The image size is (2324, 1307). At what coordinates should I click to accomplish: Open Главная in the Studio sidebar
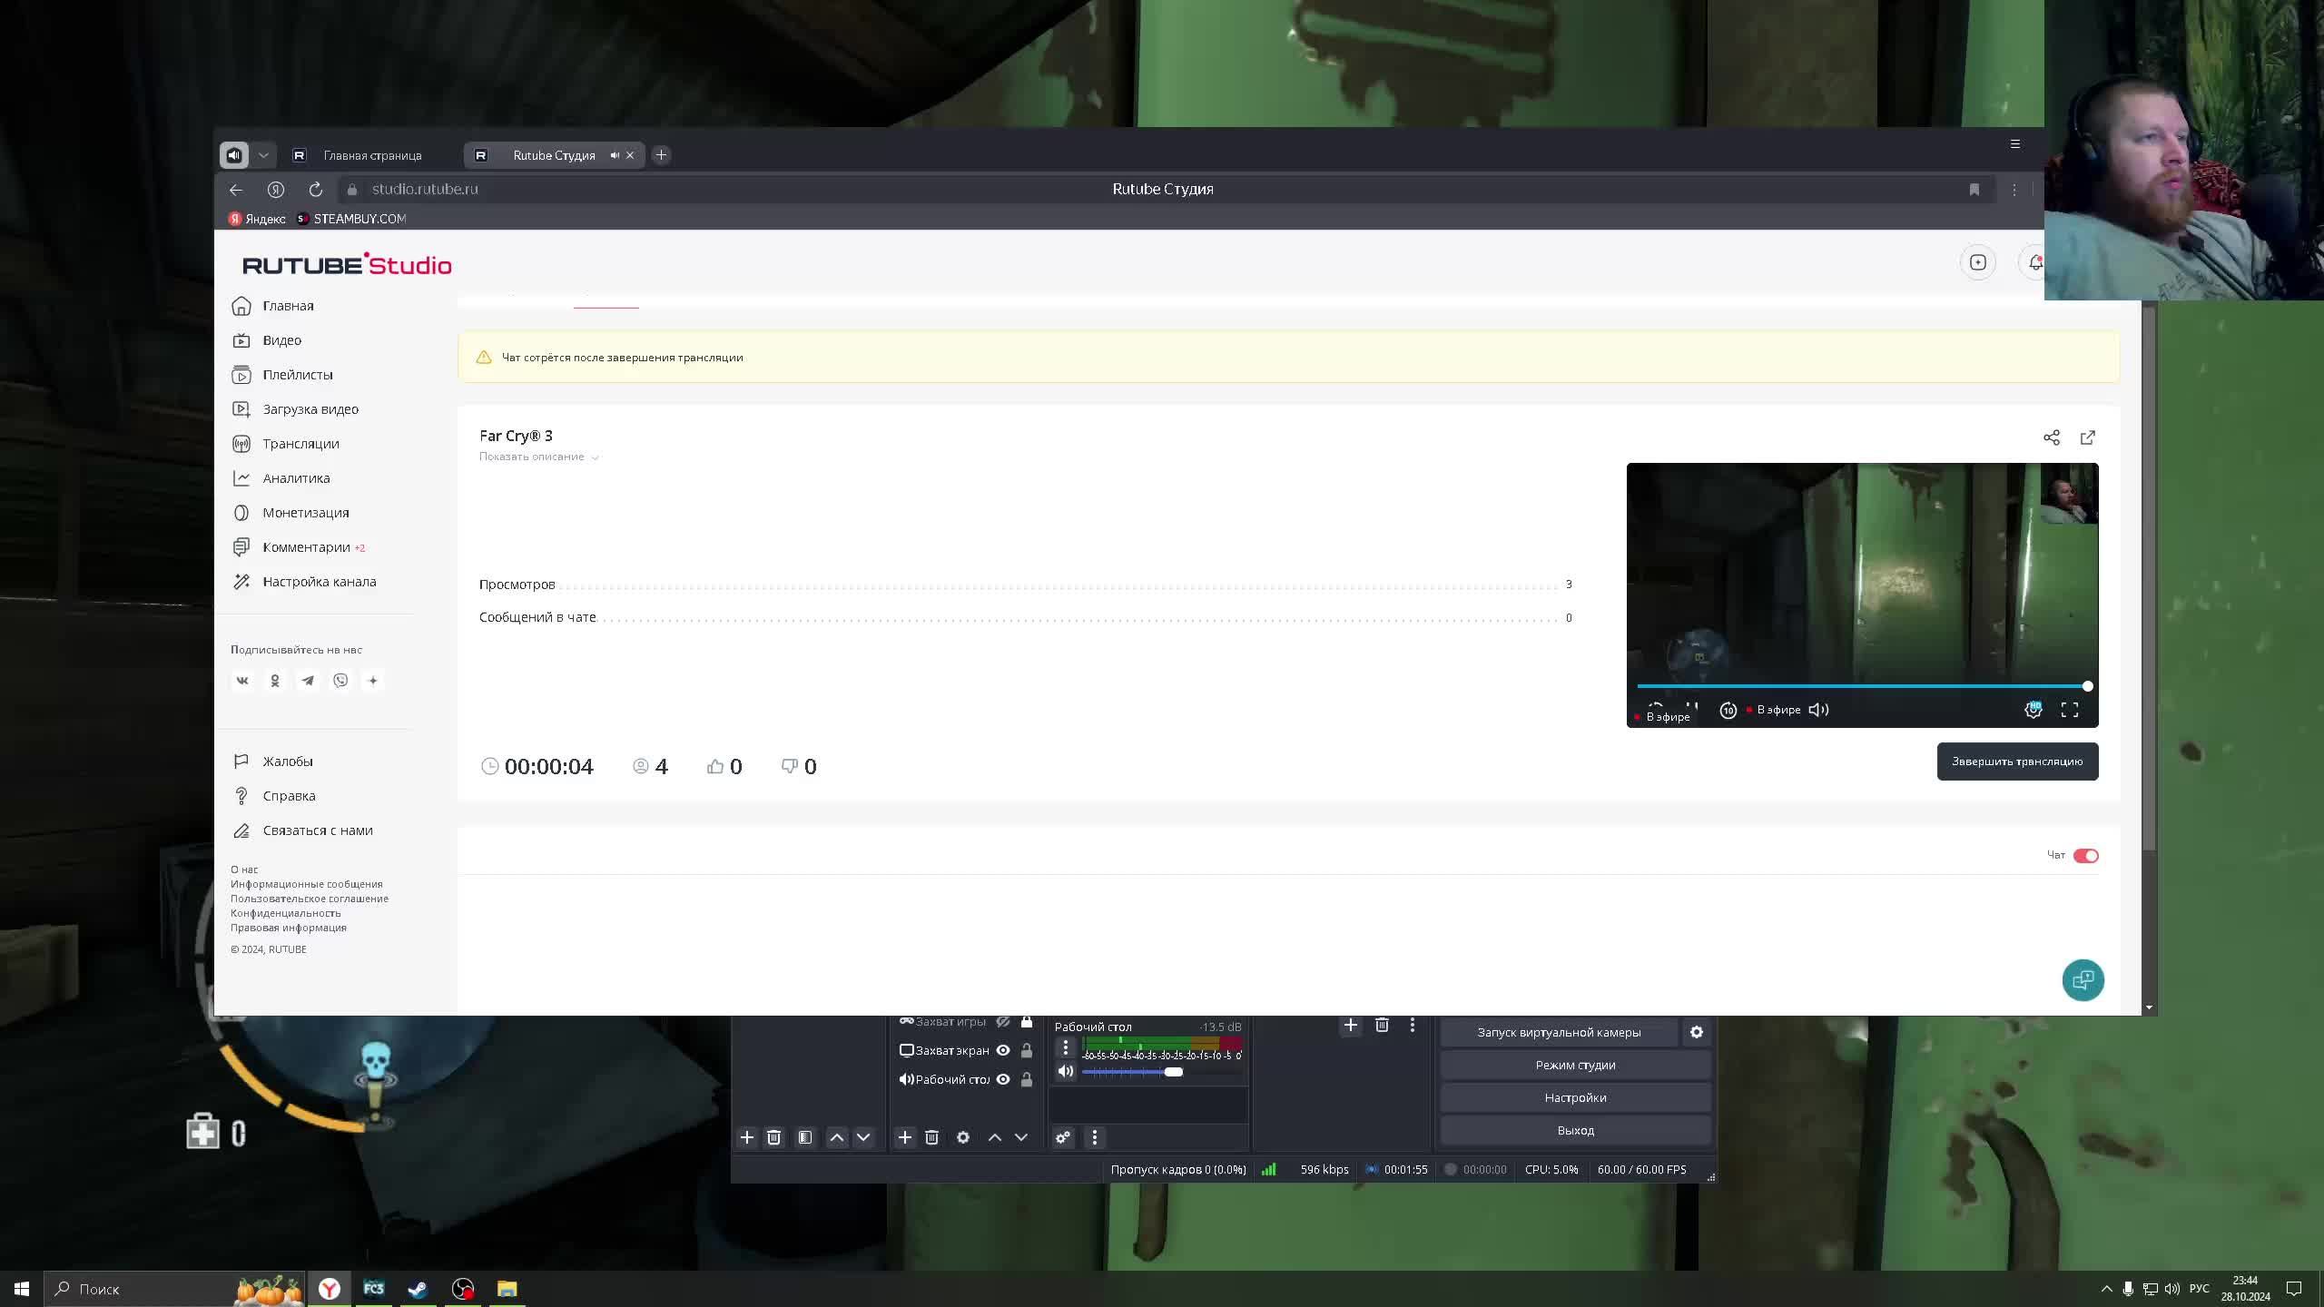click(x=288, y=306)
